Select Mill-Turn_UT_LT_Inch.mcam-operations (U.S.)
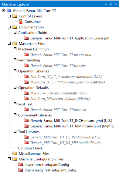Screen dimensions: 119x176 point(66,77)
